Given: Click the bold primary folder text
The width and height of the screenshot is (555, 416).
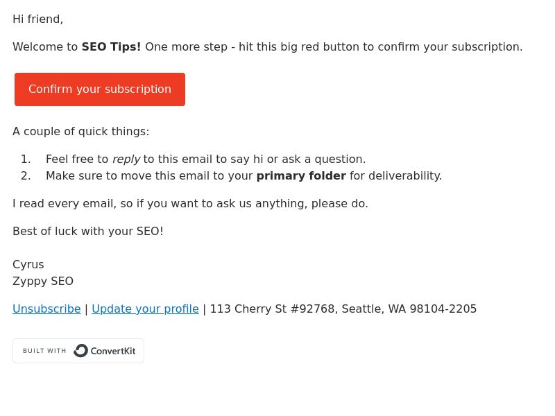Looking at the screenshot, I should [301, 176].
